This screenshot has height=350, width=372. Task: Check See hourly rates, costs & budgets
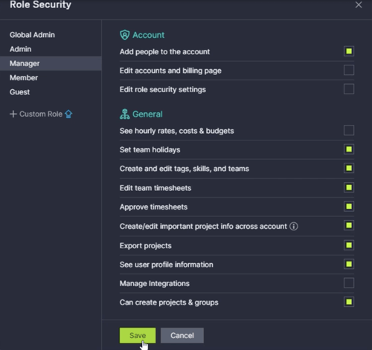click(x=349, y=130)
